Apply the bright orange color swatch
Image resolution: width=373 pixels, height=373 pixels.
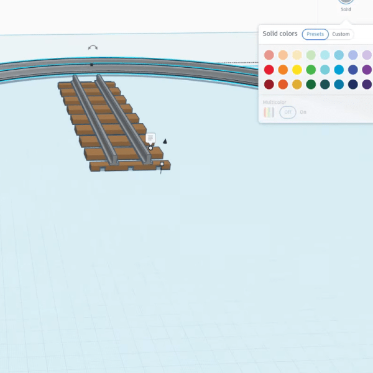(283, 70)
